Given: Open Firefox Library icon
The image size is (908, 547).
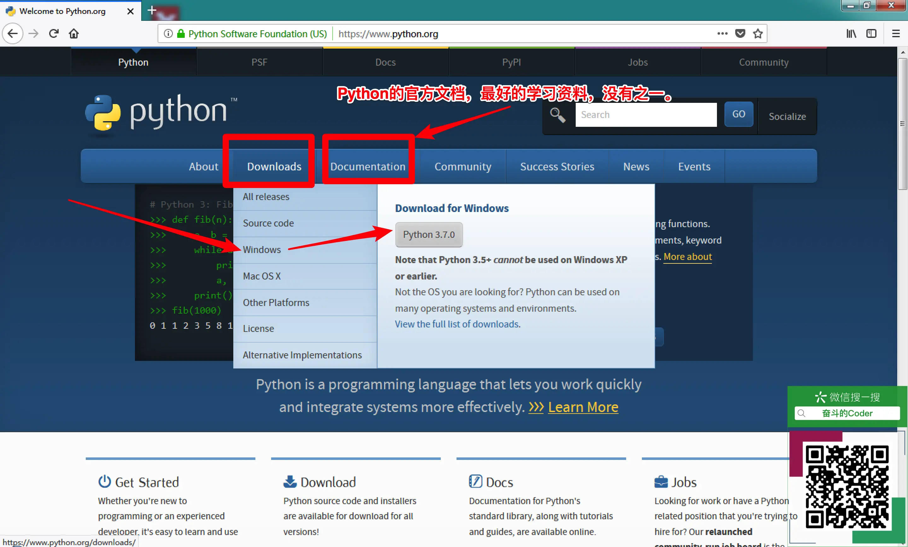Looking at the screenshot, I should [x=851, y=33].
